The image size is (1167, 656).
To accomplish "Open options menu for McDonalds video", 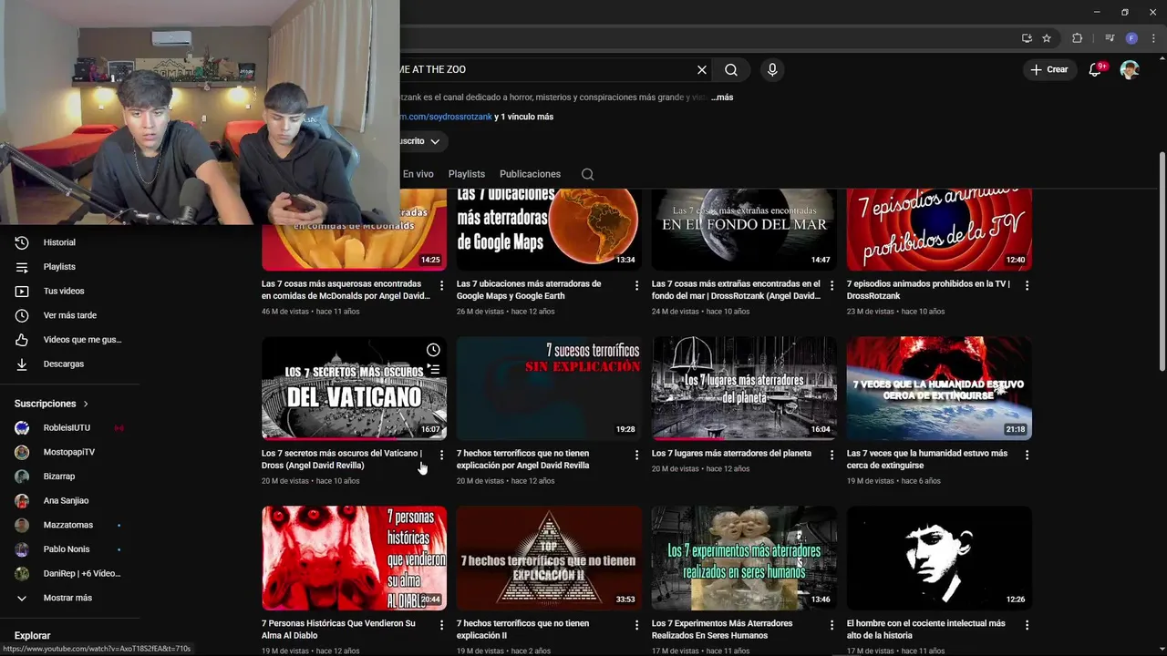I will pos(442,285).
